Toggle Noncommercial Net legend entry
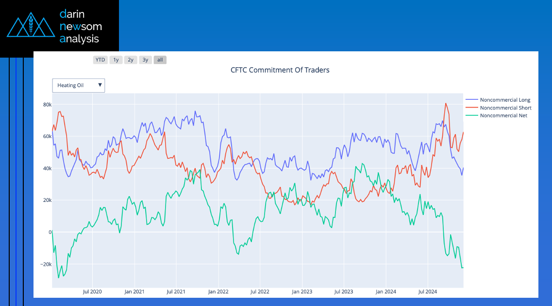This screenshot has height=306, width=552. 503,116
